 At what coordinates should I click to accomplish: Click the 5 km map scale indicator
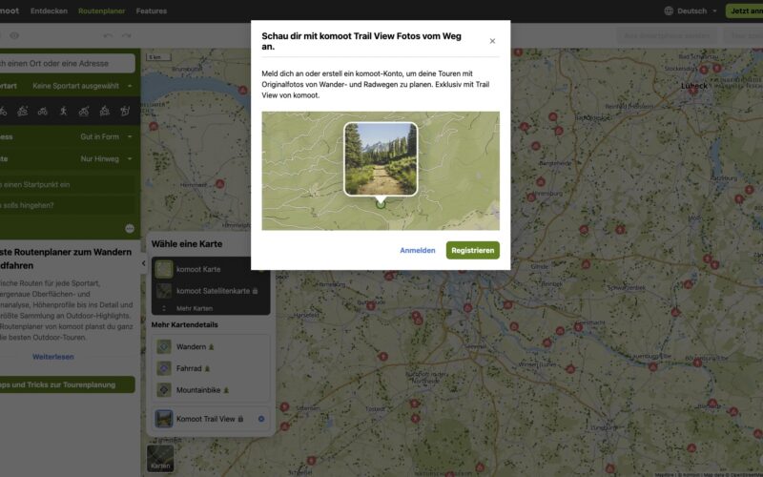[x=158, y=57]
